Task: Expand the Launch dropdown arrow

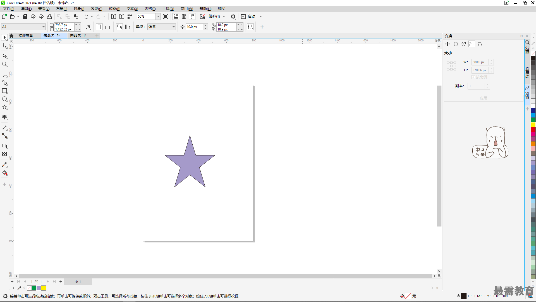Action: click(261, 16)
